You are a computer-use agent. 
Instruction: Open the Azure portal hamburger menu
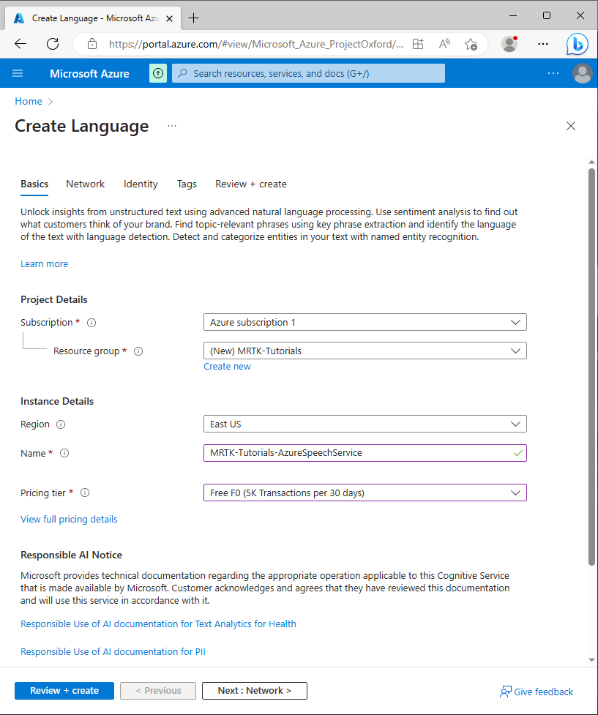tap(18, 73)
